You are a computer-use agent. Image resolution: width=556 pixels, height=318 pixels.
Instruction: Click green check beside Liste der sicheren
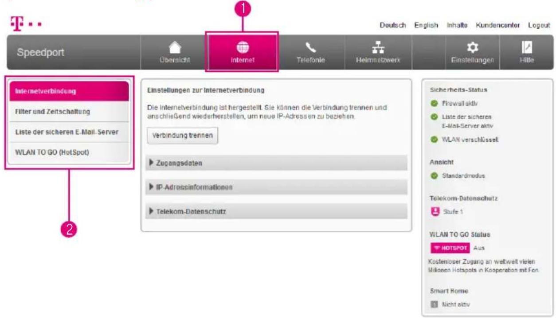[434, 117]
